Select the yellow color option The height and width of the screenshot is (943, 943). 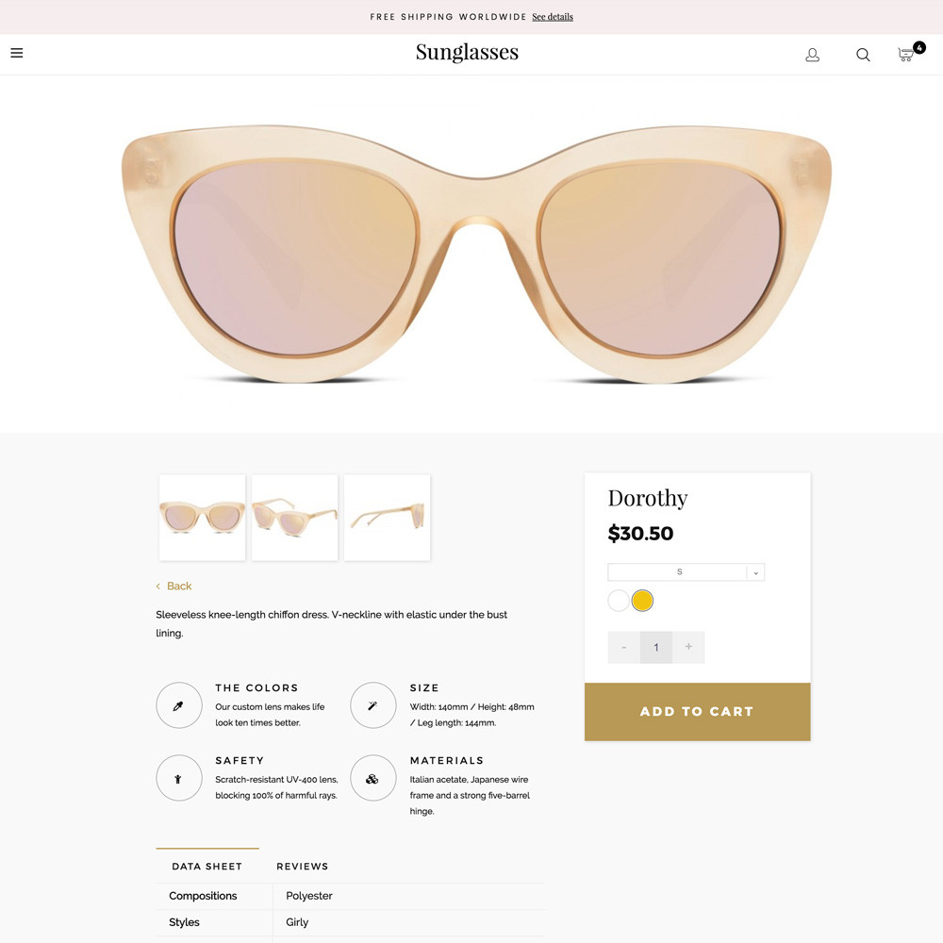643,601
